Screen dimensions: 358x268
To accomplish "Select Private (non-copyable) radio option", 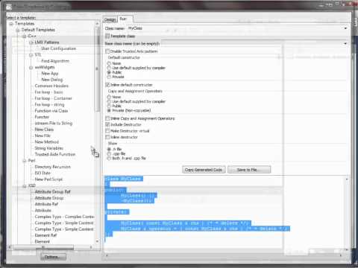I will click(x=109, y=110).
